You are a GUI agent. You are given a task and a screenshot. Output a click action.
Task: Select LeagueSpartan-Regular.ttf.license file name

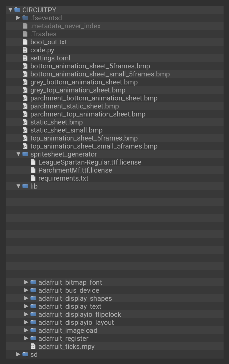point(90,162)
